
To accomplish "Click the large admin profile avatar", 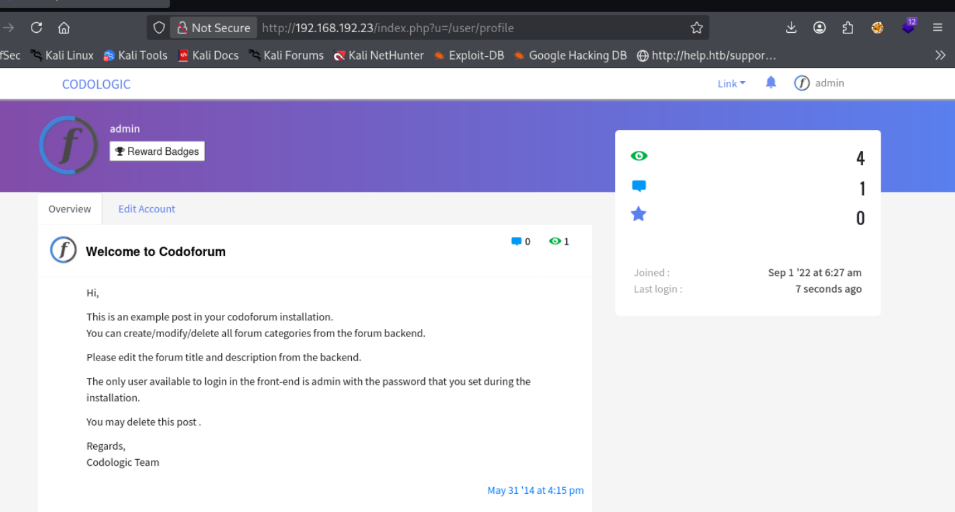I will (69, 145).
